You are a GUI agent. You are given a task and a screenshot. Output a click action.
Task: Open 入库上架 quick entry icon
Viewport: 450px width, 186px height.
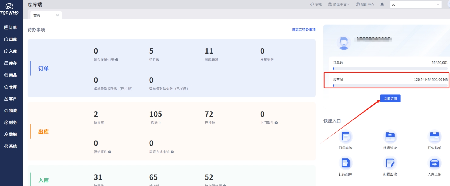434,163
